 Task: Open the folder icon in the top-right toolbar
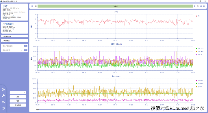coord(204,6)
